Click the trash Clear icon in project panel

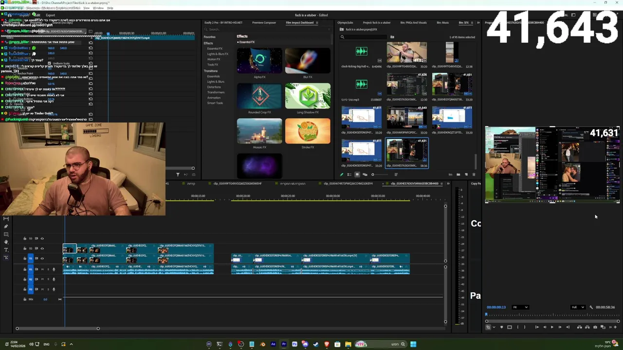tap(474, 175)
